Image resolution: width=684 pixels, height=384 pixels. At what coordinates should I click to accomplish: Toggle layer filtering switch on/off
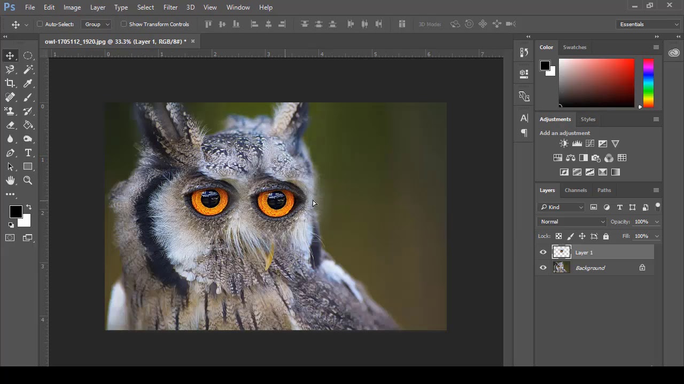(x=658, y=206)
